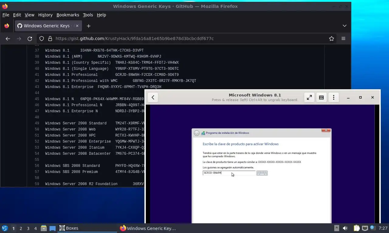
Task: Switch to workspace 3
Action: coord(28,228)
